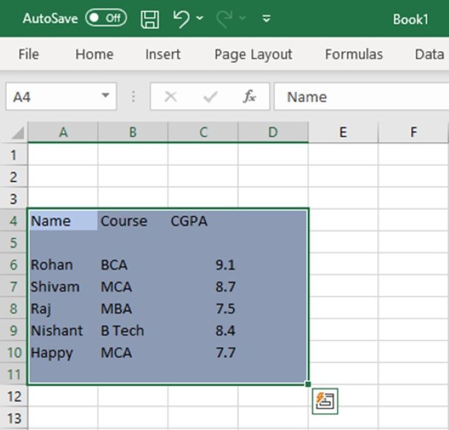
Task: Click the formula bar showing Name
Action: [x=362, y=97]
